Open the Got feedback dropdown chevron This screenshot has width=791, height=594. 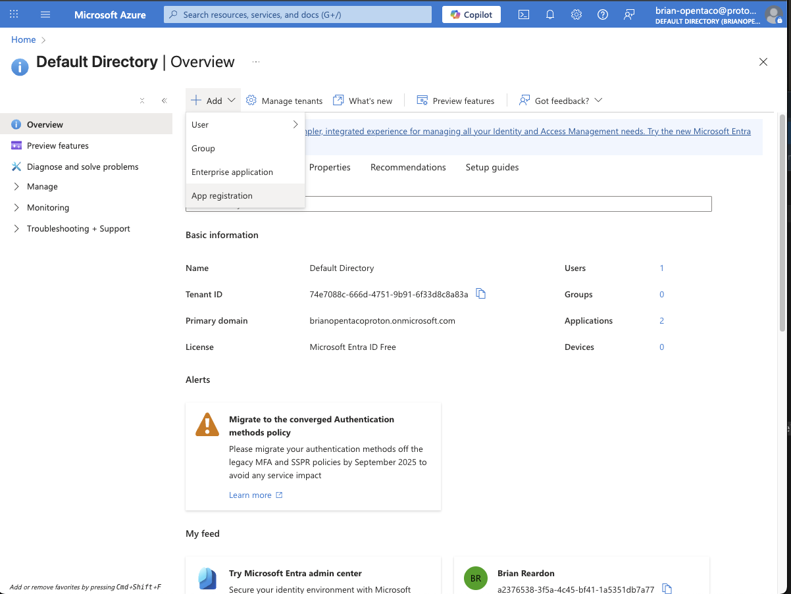coord(598,100)
